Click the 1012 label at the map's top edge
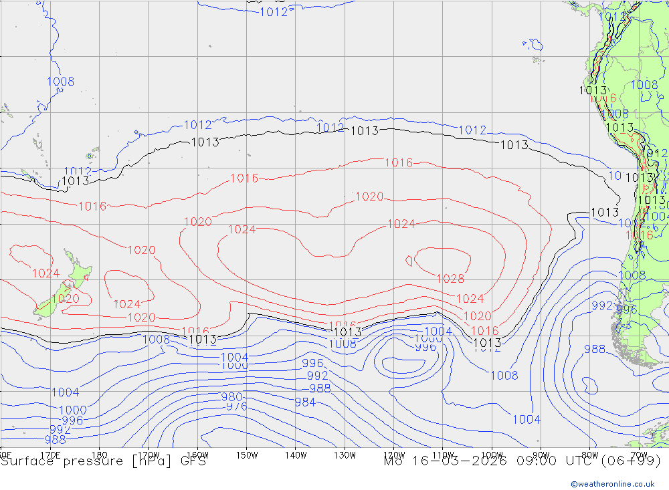 click(274, 12)
